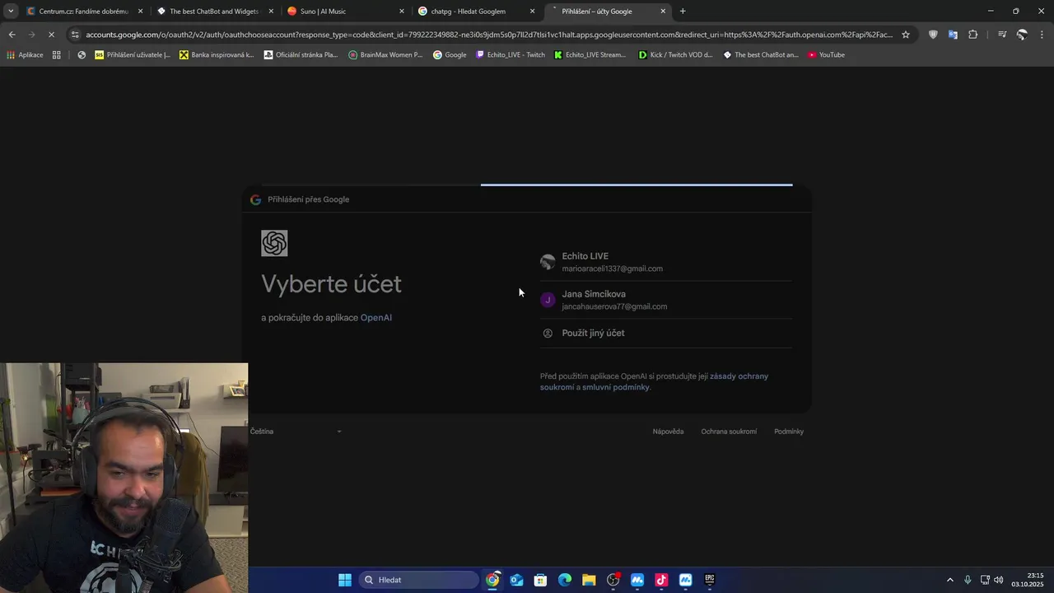Open the 'Kick / Twitch VOD d...' bookmark
Image resolution: width=1054 pixels, height=593 pixels.
coord(676,55)
